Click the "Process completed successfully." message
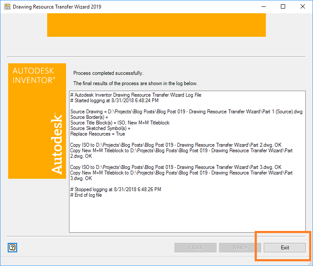313x266 pixels. tap(108, 73)
